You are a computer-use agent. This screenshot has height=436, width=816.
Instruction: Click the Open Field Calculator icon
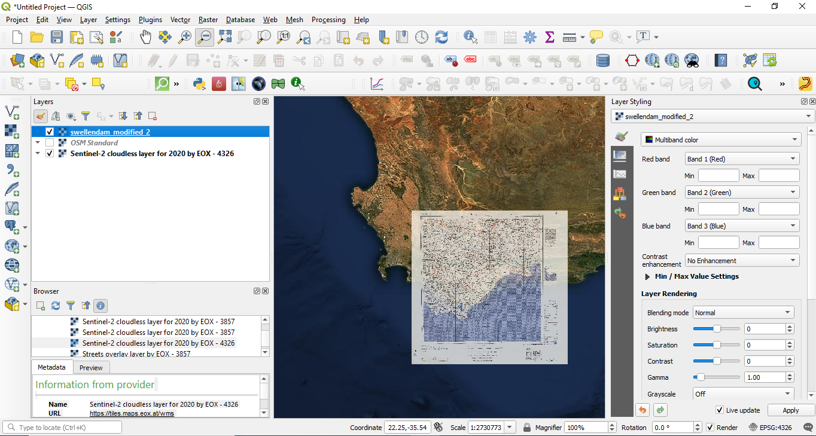(x=510, y=37)
